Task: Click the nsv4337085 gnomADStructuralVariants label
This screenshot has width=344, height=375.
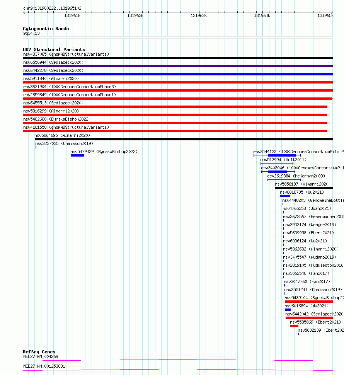Action: point(66,54)
